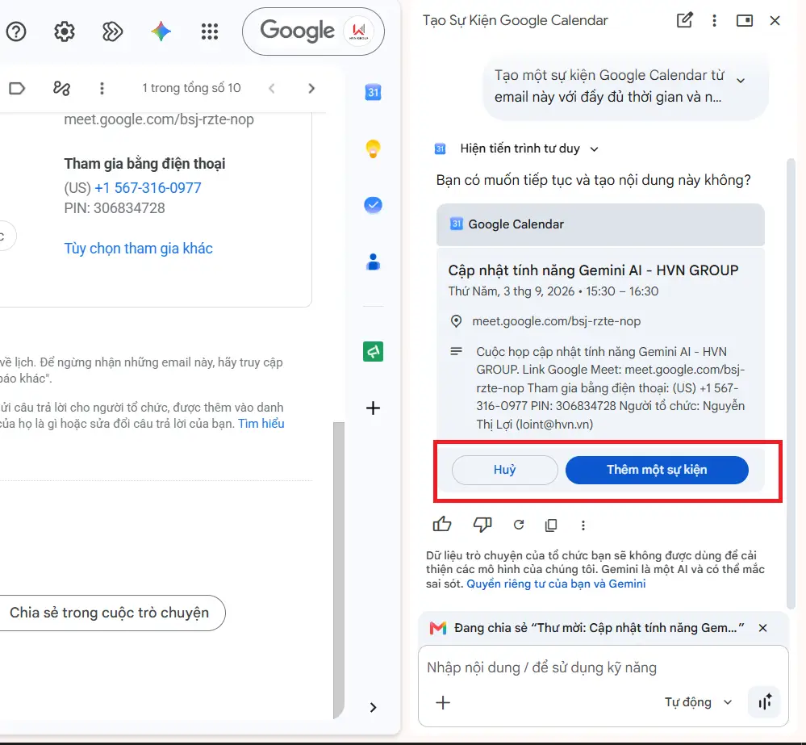Screen dimensions: 806x745
Task: Click event title 'Cập nhật tính năng Gemini AI - HVN GROUP'
Action: tap(593, 270)
